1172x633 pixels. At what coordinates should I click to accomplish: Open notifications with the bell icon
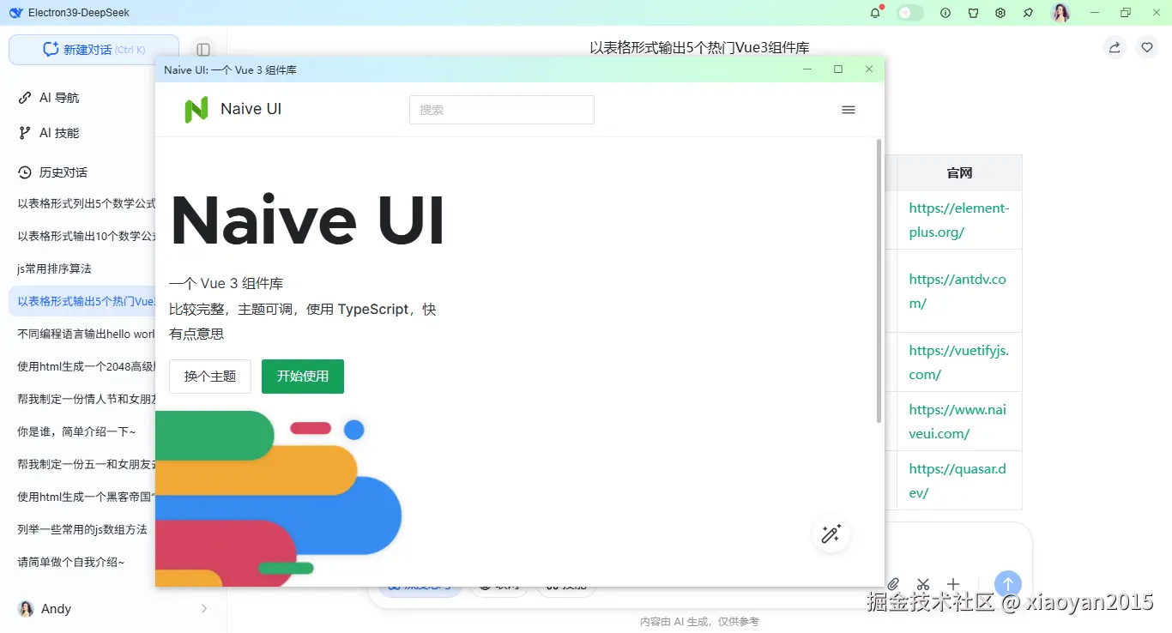point(875,12)
